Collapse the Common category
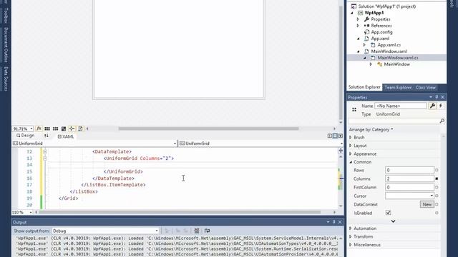Screen dimensions: 458x257 click(351, 162)
